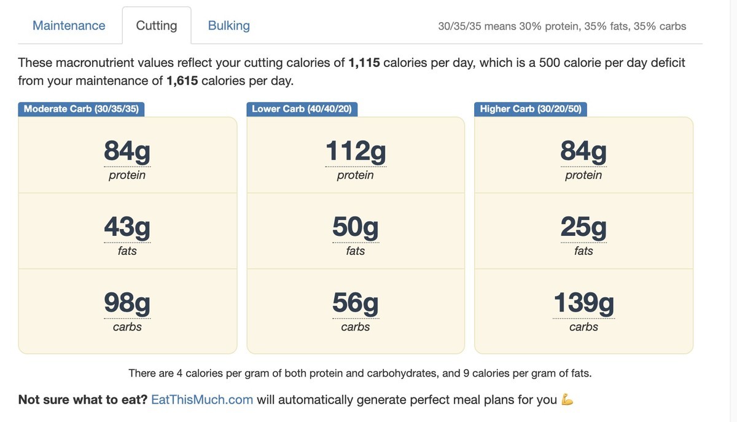Image resolution: width=737 pixels, height=422 pixels.
Task: Click the 139g carbs value
Action: pyautogui.click(x=583, y=303)
